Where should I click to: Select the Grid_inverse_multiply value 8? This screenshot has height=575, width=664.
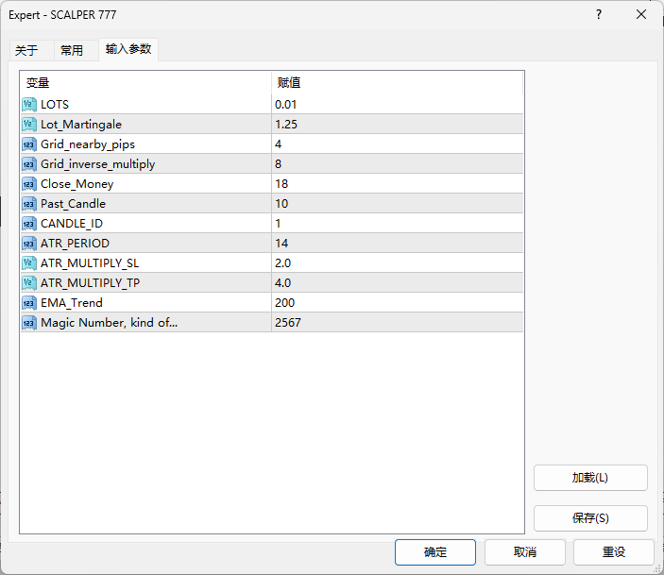pyautogui.click(x=398, y=164)
